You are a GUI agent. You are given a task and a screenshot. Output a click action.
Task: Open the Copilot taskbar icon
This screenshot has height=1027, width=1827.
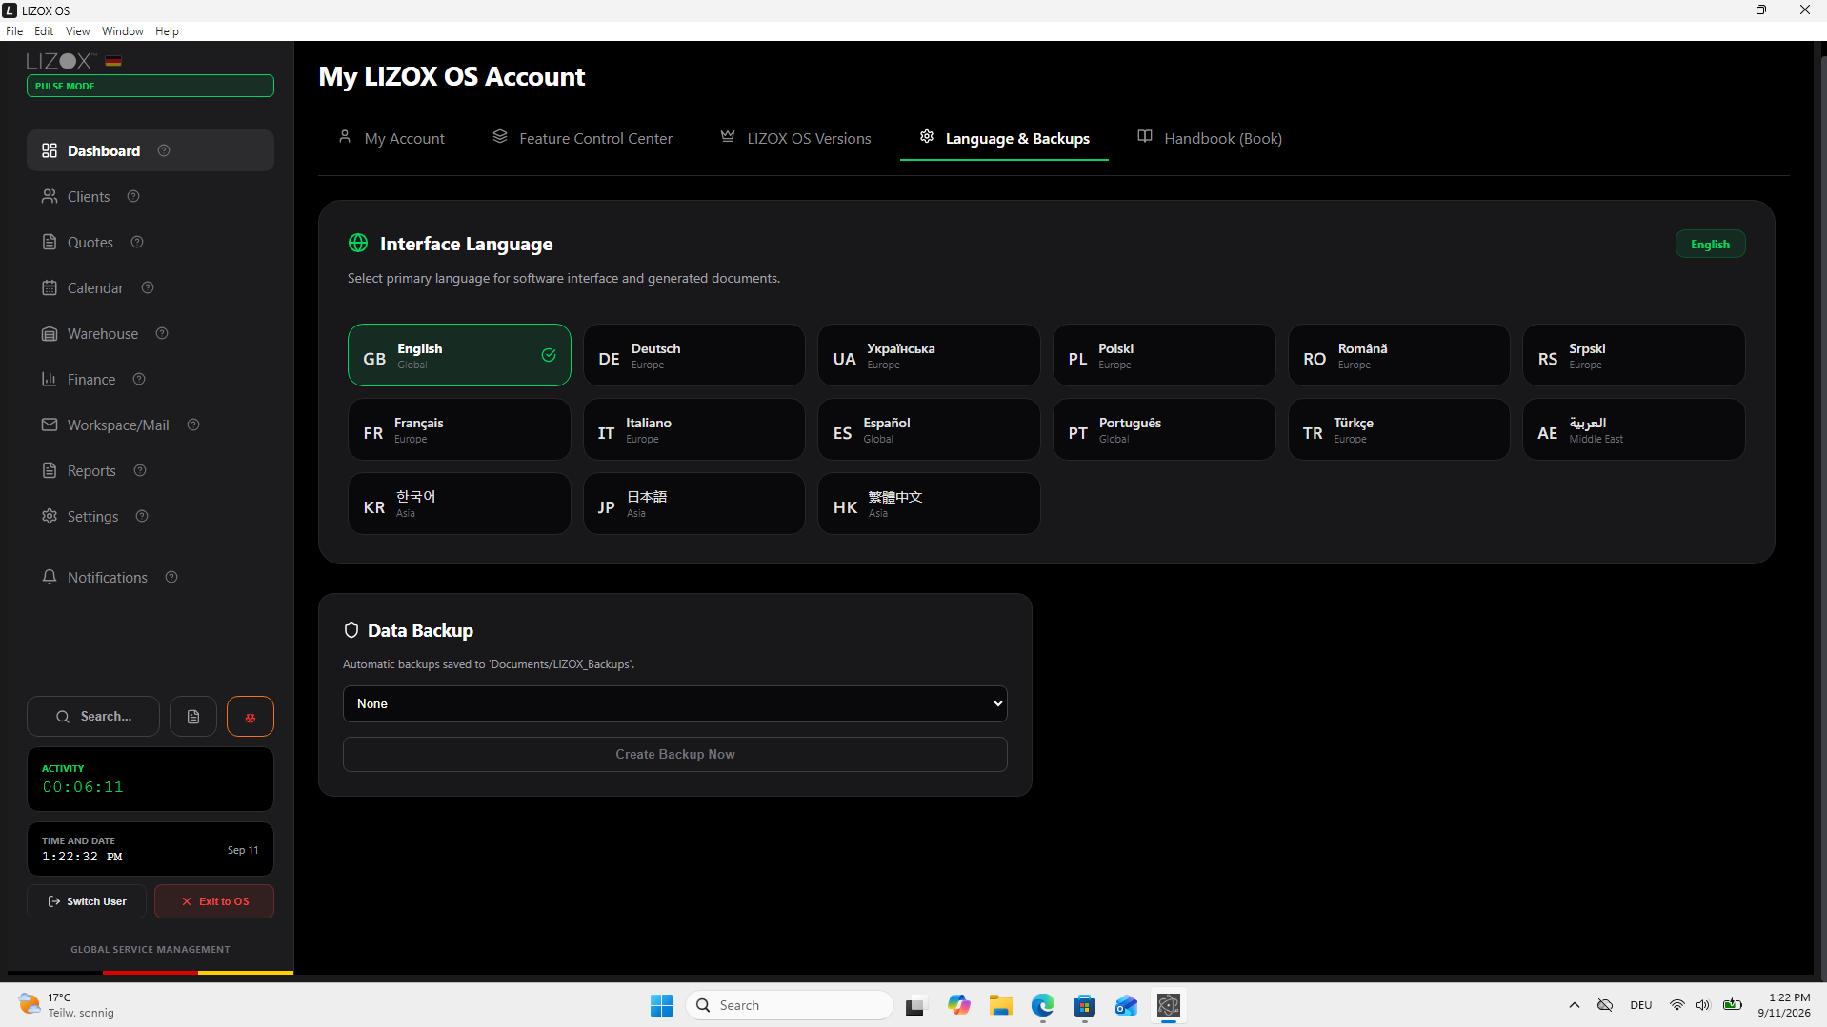coord(958,1005)
